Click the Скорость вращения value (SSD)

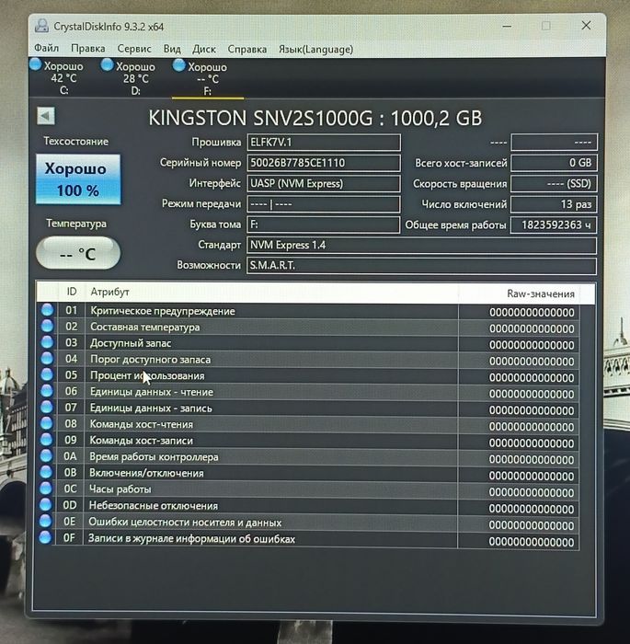point(554,184)
